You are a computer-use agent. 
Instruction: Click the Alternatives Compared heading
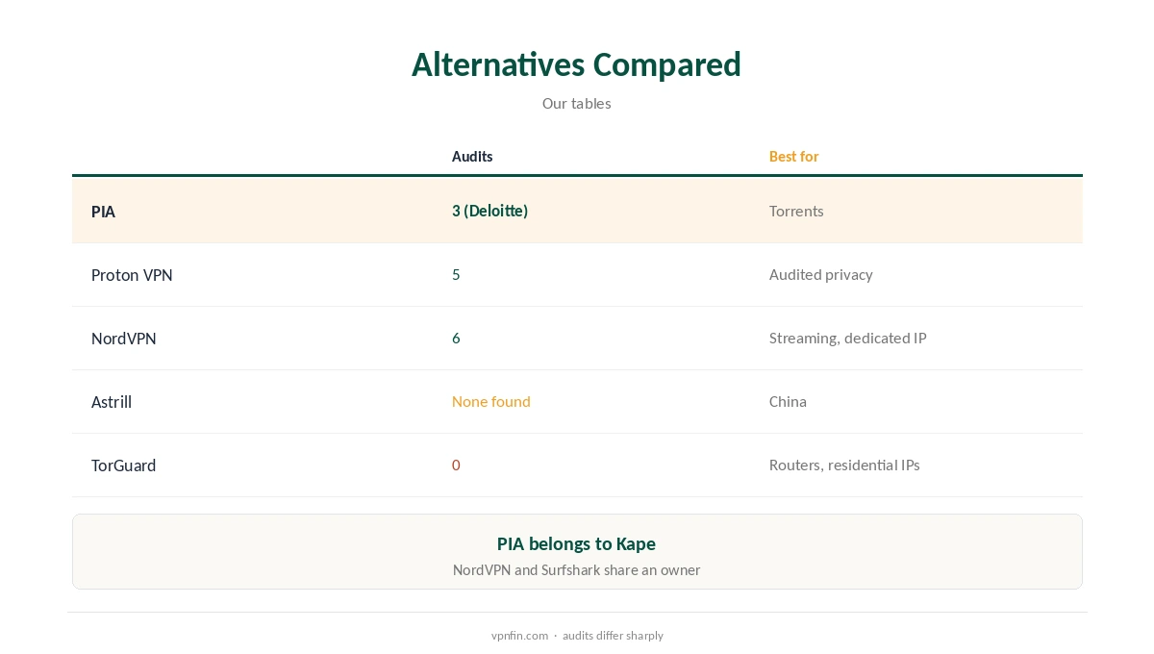pyautogui.click(x=576, y=64)
